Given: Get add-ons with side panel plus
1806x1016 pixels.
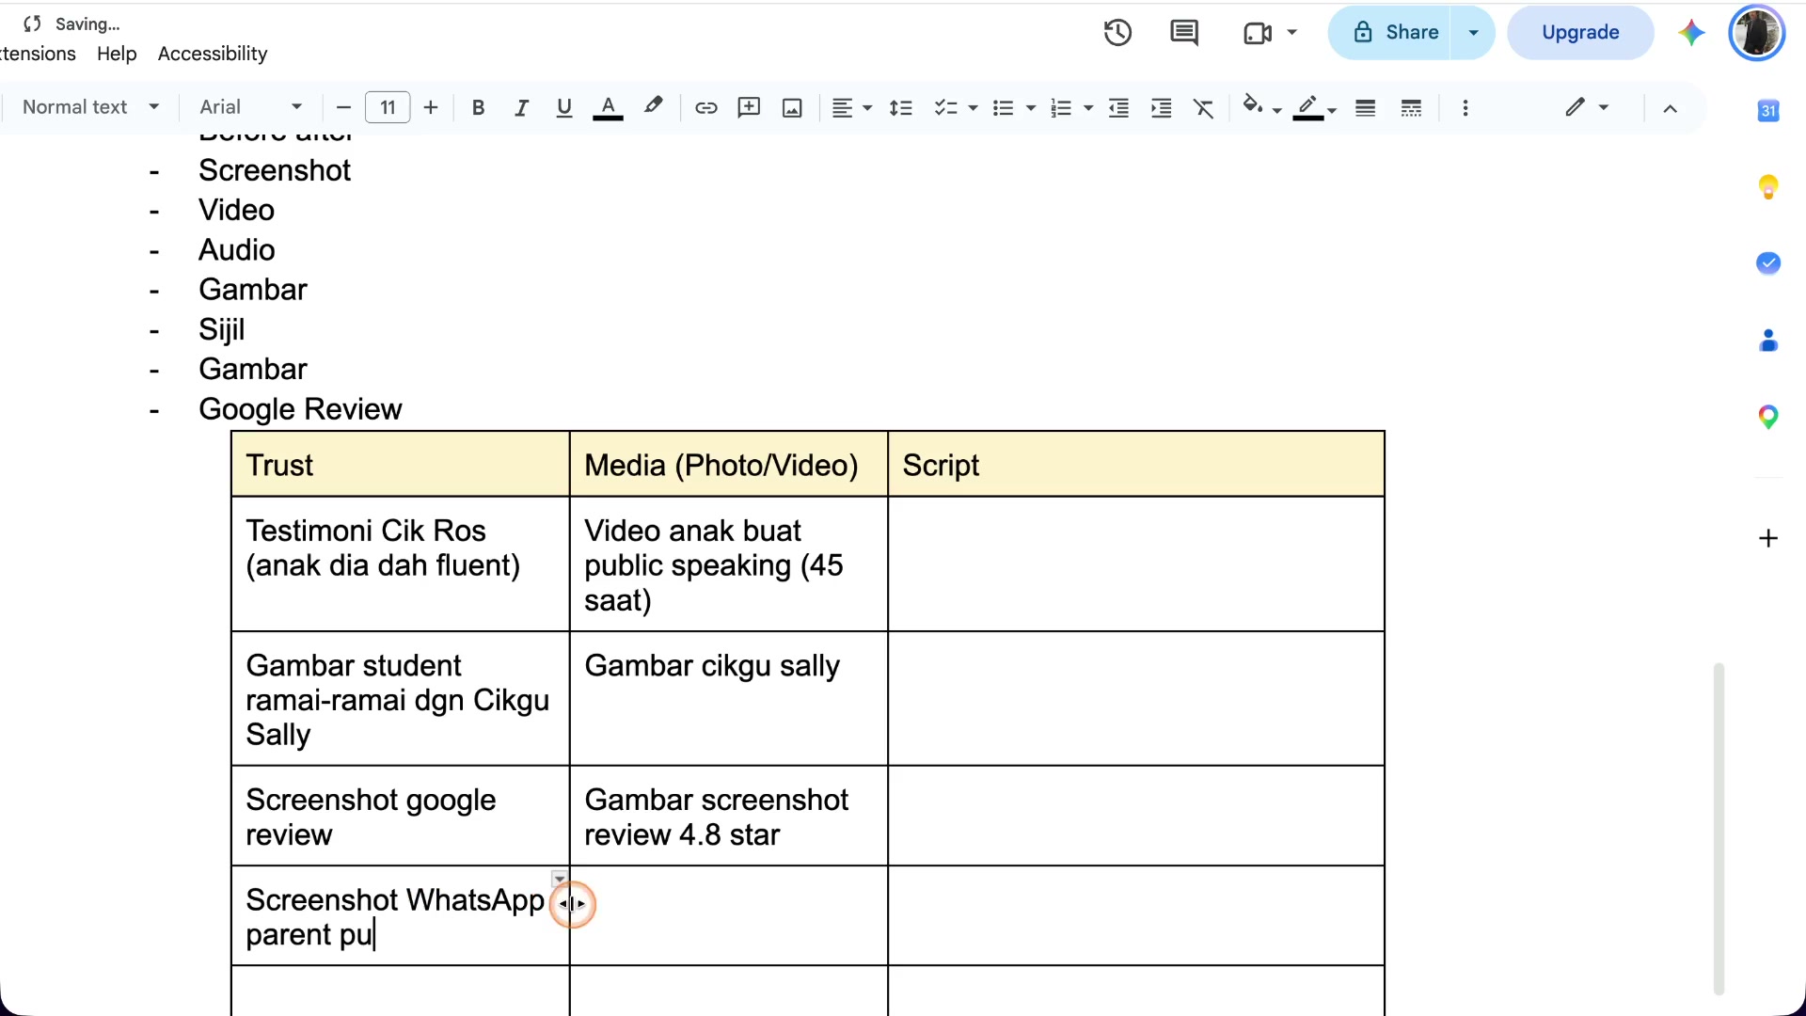Looking at the screenshot, I should click(1768, 538).
